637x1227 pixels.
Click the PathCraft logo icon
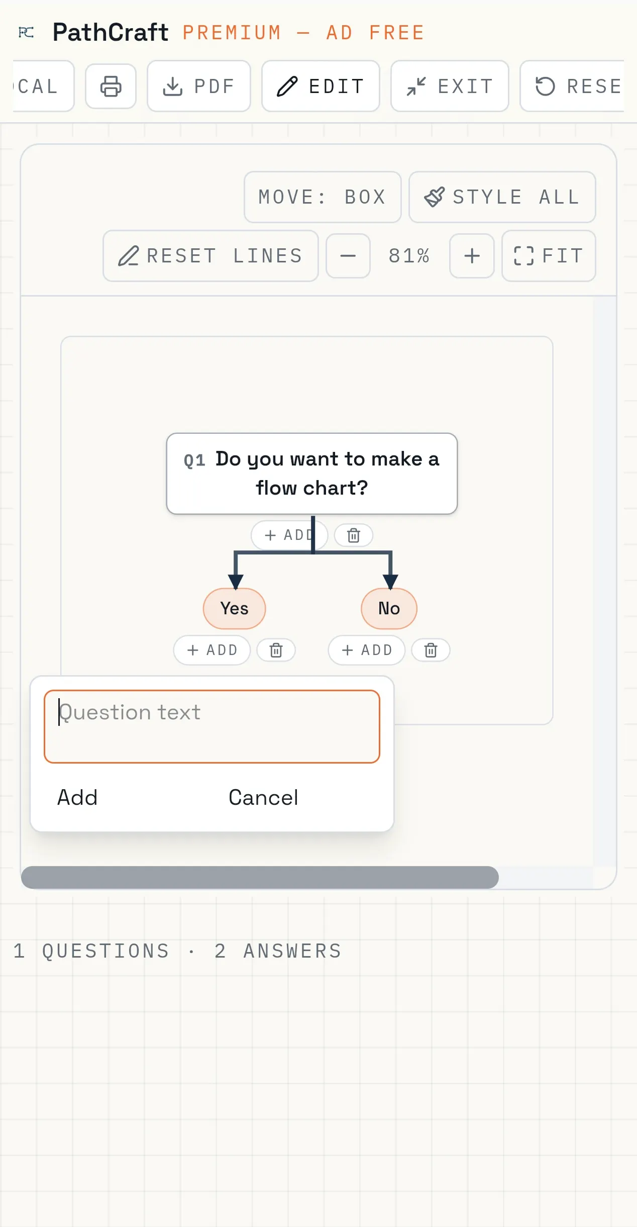coord(26,33)
